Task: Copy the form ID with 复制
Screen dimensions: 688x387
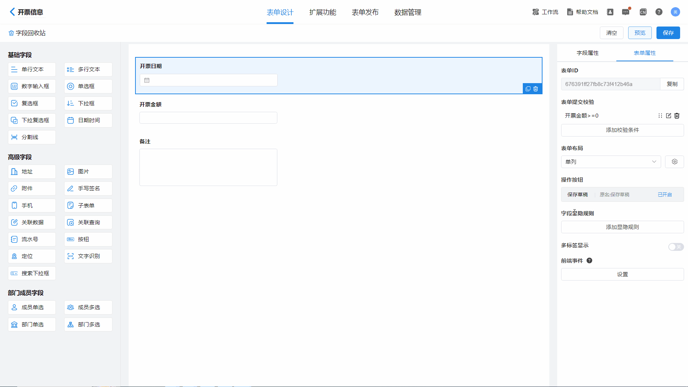Action: pos(672,84)
